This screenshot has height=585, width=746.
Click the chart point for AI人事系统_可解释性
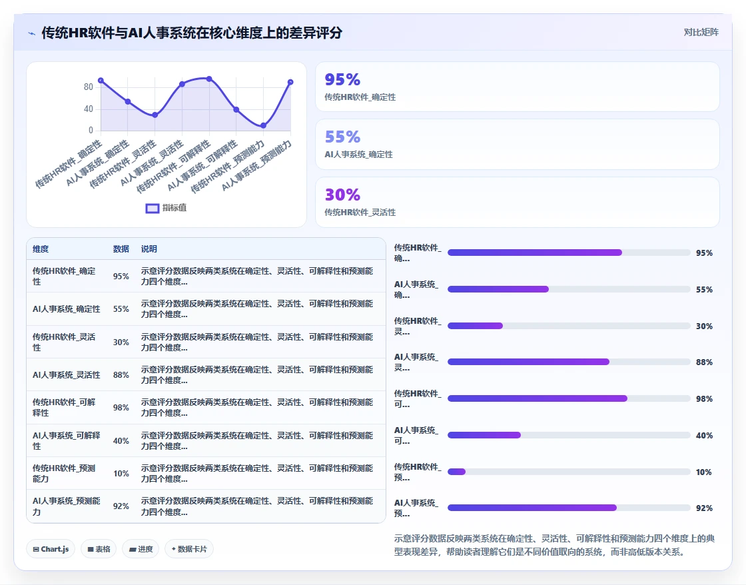pyautogui.click(x=236, y=109)
